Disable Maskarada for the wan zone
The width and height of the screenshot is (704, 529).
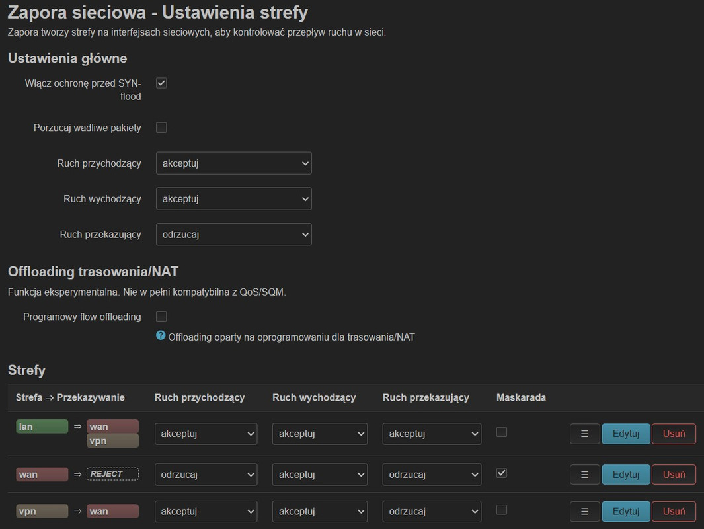pyautogui.click(x=502, y=473)
